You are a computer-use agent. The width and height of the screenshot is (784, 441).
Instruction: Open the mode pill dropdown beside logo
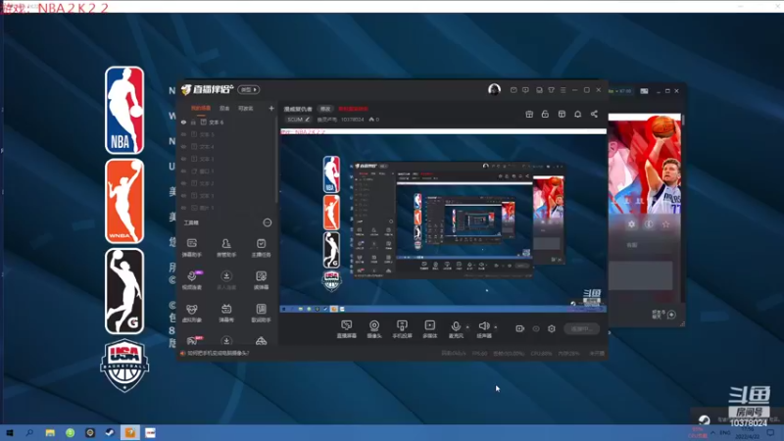coord(249,89)
